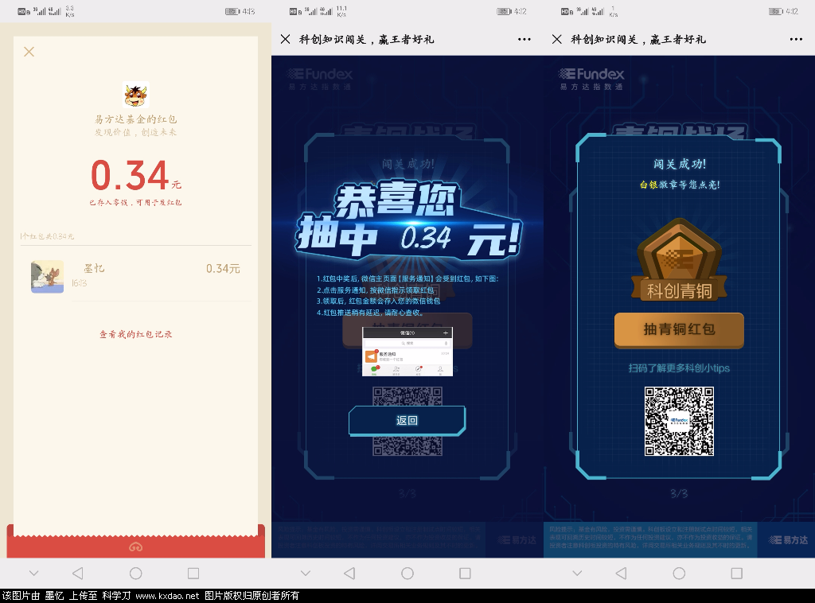The image size is (815, 603).
Task: Tap 白银徽章等您点亮! text
Action: (680, 185)
